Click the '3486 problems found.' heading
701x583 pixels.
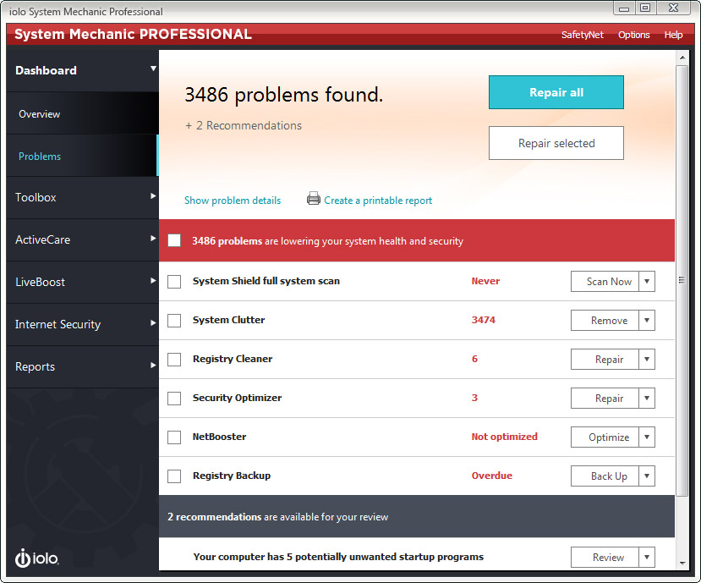tap(284, 95)
